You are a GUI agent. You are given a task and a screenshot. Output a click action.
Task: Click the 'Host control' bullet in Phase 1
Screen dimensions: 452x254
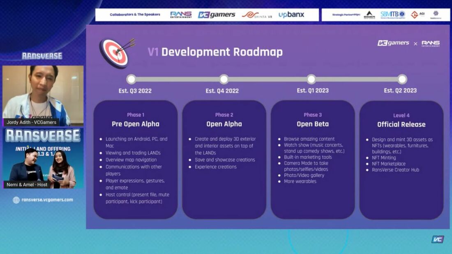coord(137,198)
